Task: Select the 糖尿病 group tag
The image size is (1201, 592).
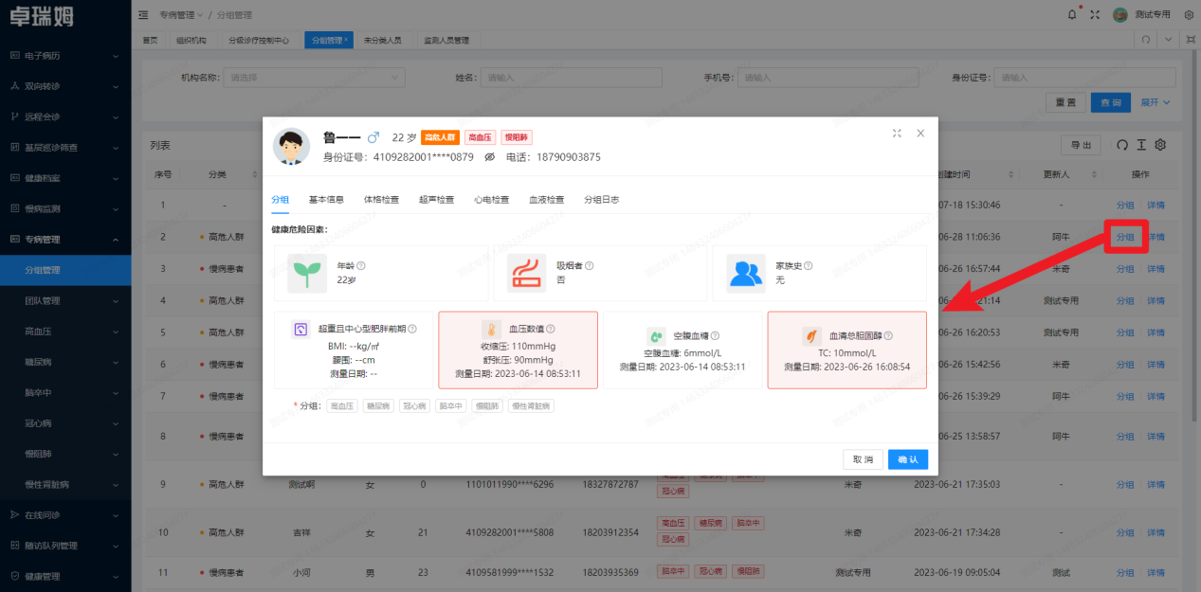Action: pos(378,406)
